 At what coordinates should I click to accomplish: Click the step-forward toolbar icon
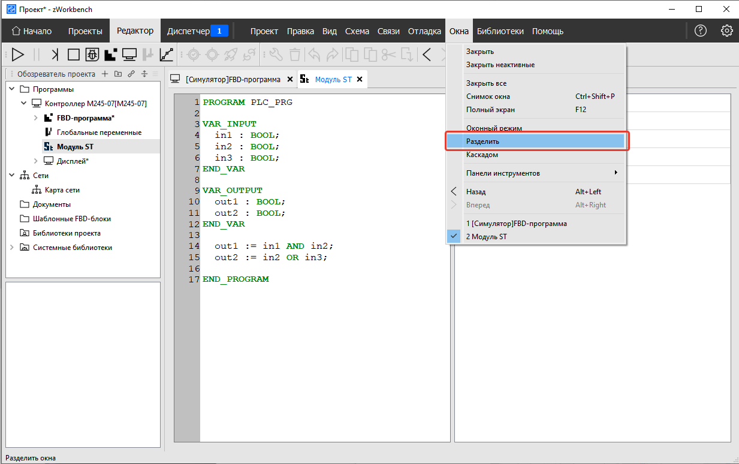click(55, 55)
